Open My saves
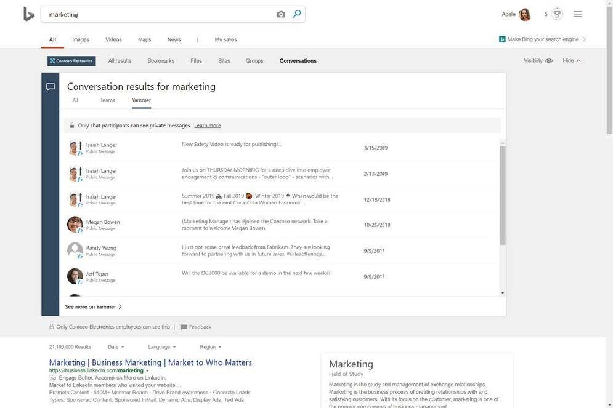This screenshot has width=613, height=408. pos(225,39)
